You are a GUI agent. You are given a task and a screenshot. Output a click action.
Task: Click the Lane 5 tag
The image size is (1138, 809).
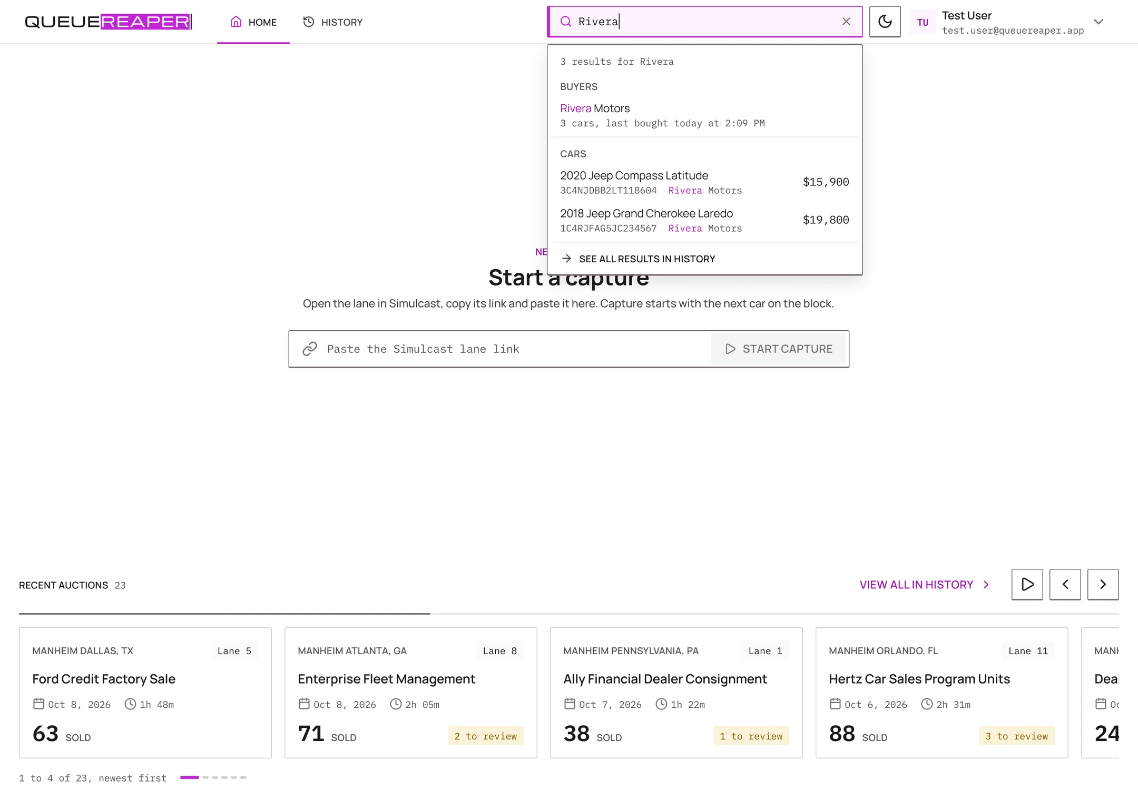coord(234,651)
